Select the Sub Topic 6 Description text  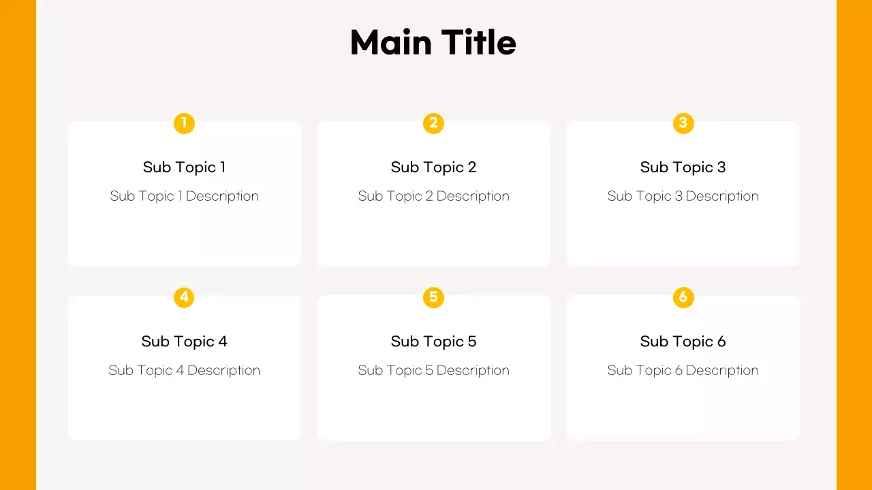point(683,370)
